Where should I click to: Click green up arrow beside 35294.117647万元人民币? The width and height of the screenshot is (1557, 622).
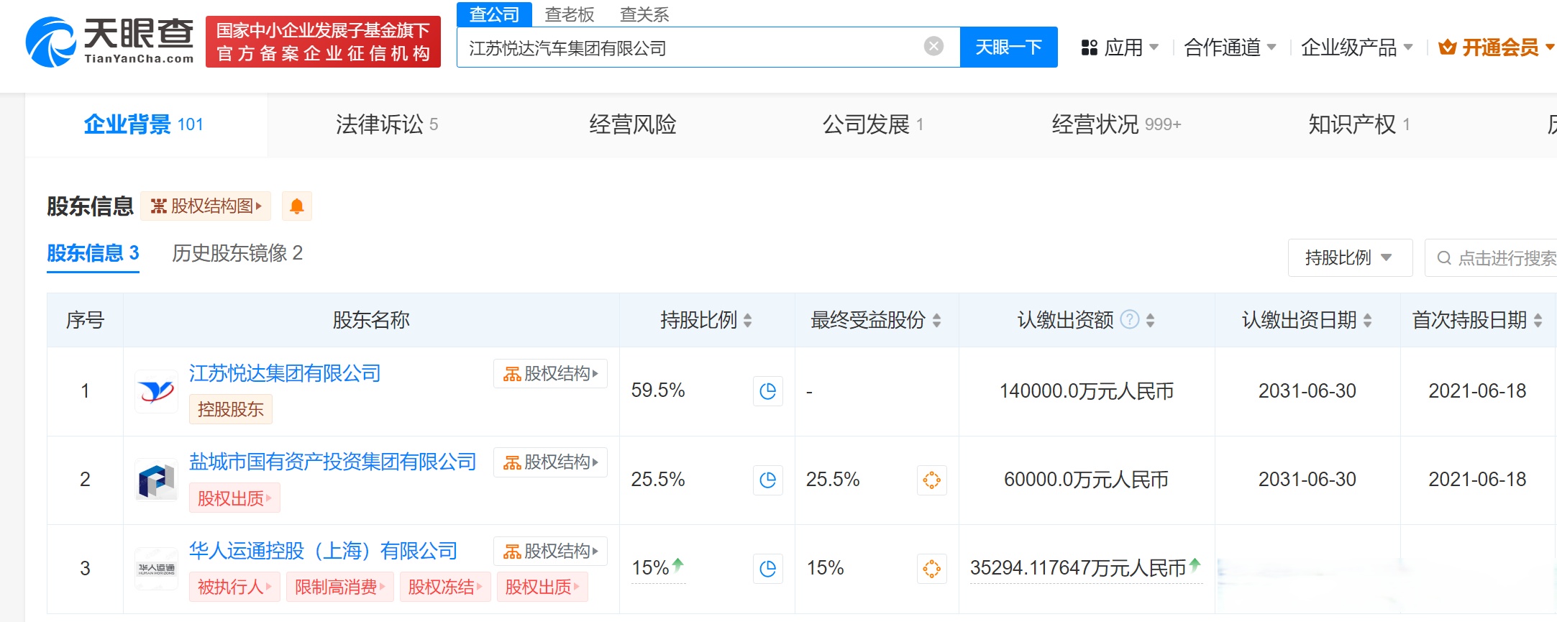1195,564
